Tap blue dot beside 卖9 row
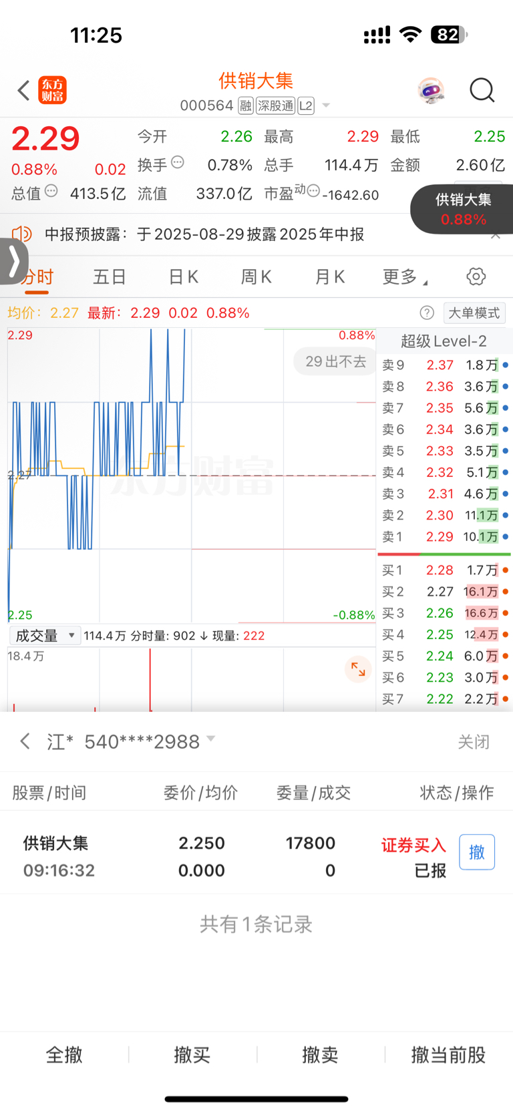Viewport: 513px width, 1112px height. 506,365
